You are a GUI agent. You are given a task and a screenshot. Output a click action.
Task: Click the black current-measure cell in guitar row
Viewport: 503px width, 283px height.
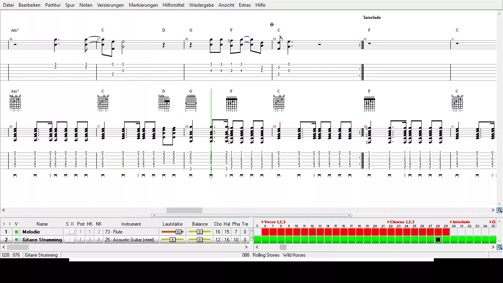[438, 240]
